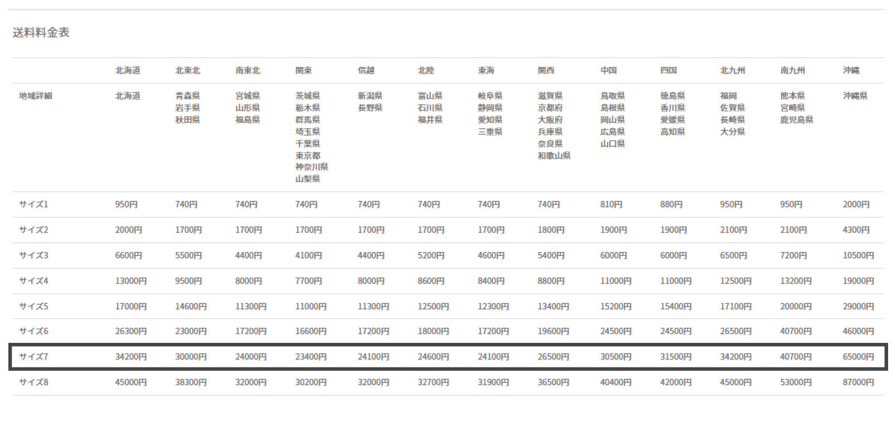892x446 pixels.
Task: Click 山梨県 at bottom of 関東 list
Action: click(308, 179)
